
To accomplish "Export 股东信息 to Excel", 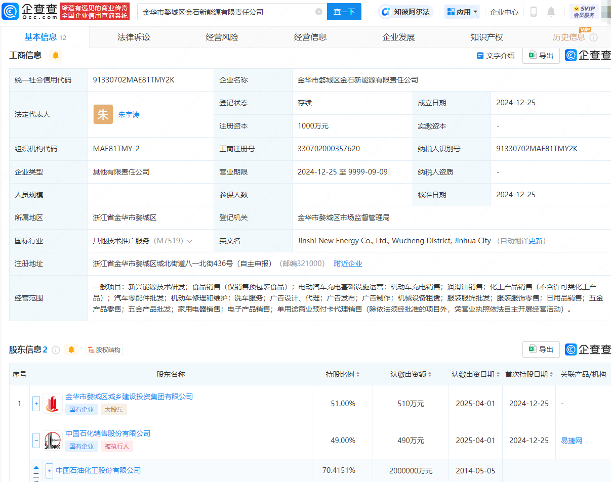I will 541,349.
